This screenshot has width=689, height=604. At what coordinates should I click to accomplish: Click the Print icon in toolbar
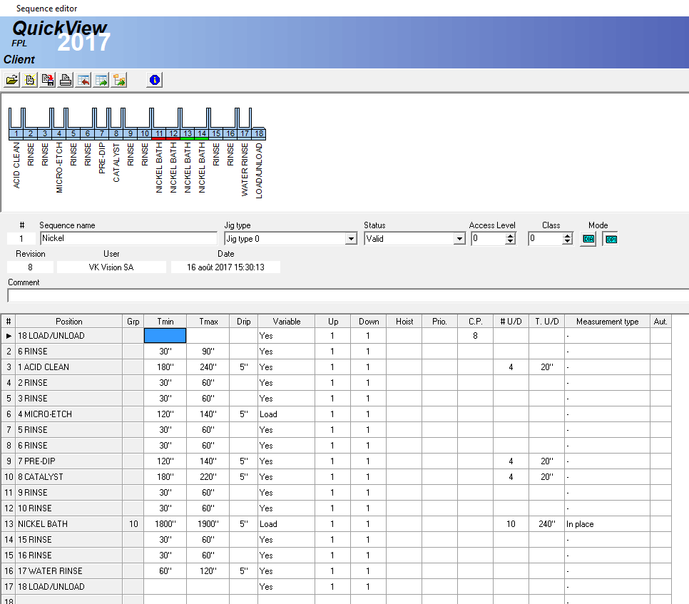pos(66,80)
